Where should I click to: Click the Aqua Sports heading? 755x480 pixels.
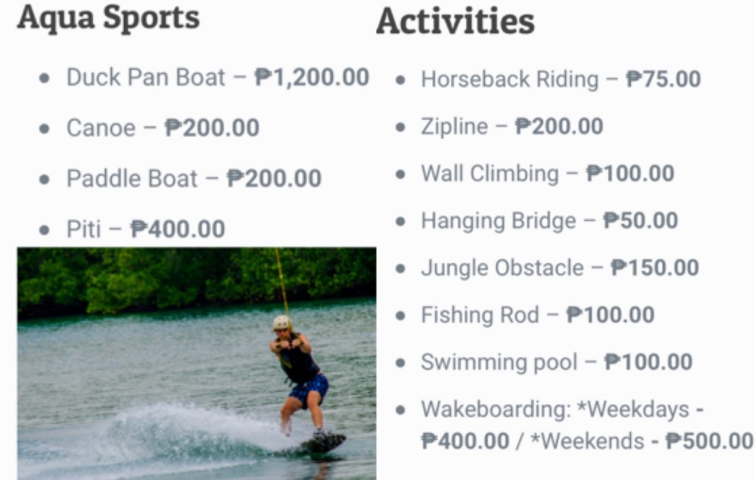[108, 18]
